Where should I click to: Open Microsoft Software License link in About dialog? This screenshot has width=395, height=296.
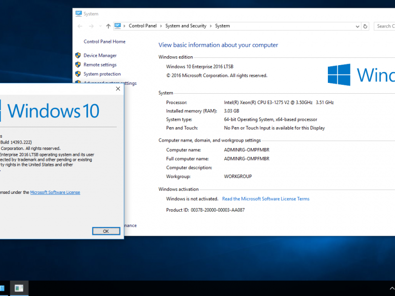tap(55, 192)
